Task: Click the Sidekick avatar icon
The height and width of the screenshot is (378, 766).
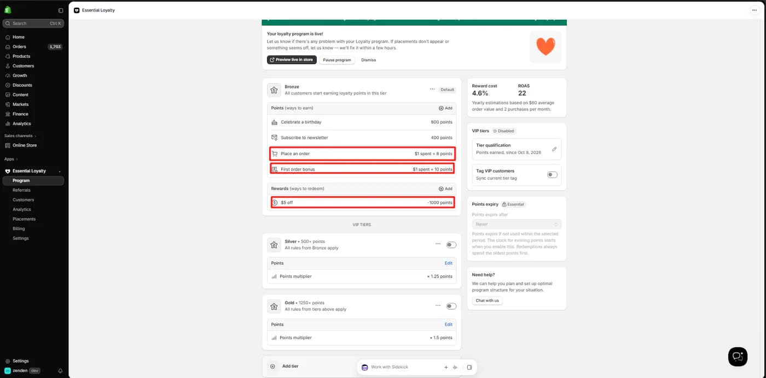Action: [x=365, y=368]
